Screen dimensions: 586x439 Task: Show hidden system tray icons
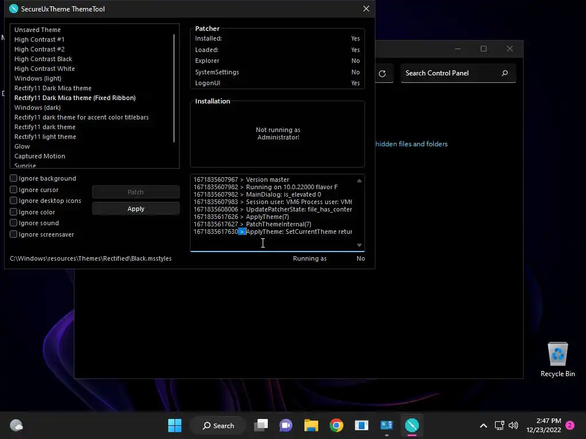point(483,425)
